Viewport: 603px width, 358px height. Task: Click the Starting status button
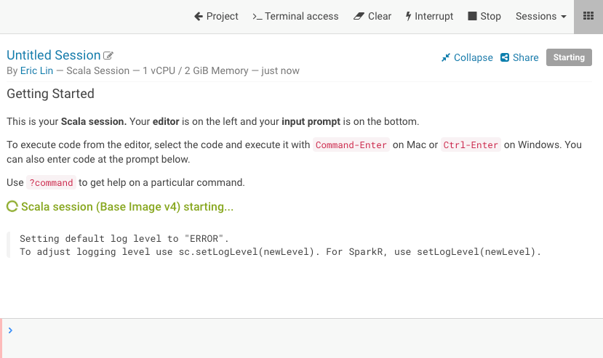[569, 57]
